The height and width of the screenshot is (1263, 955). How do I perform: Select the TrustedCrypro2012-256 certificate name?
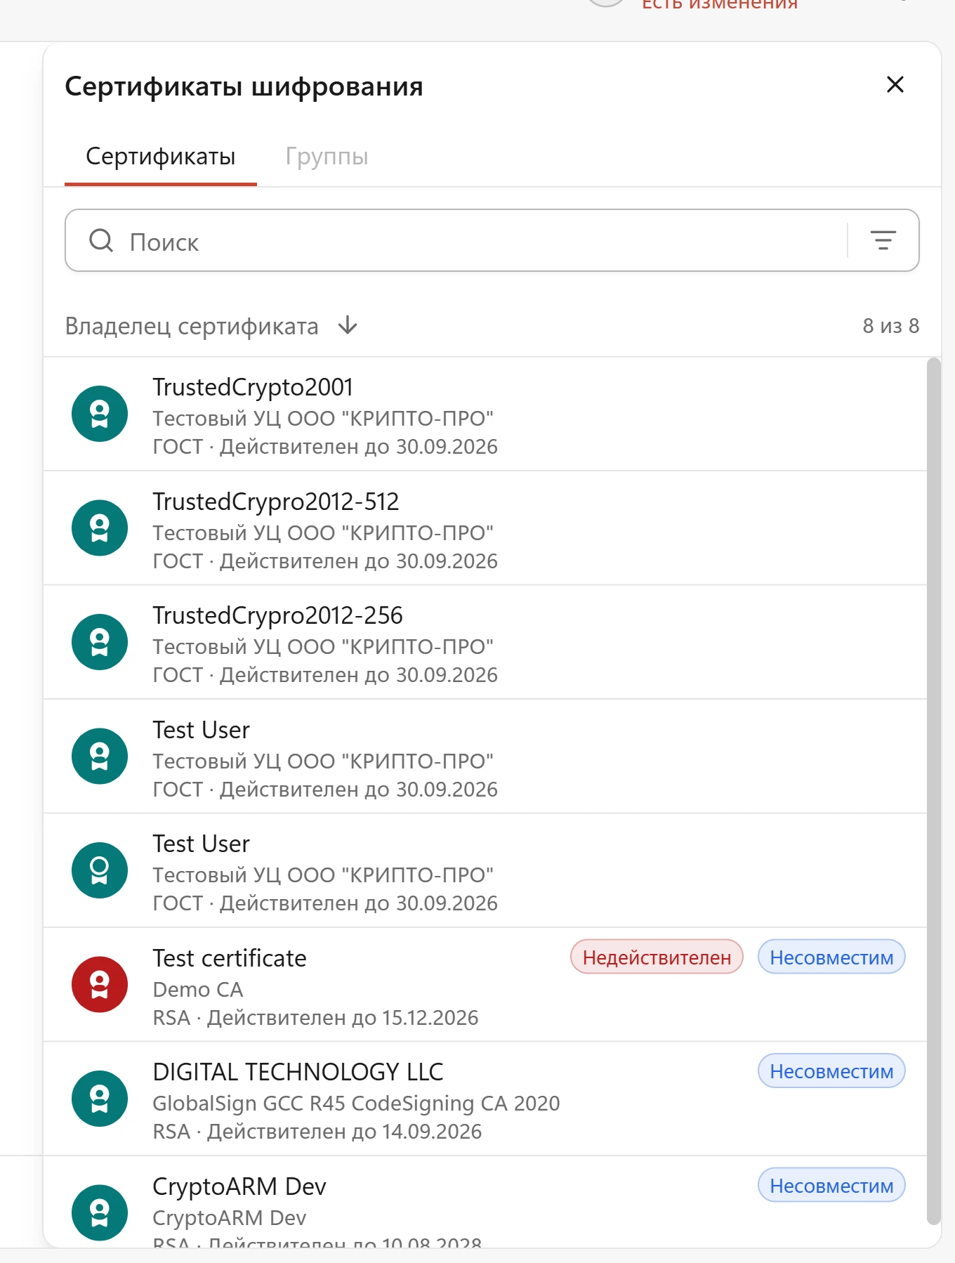click(278, 615)
